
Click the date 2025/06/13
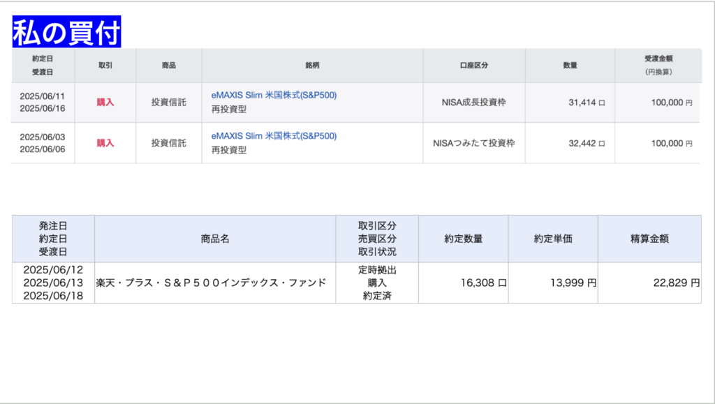(x=53, y=283)
